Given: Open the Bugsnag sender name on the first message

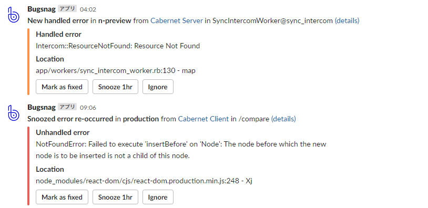Looking at the screenshot, I should click(x=42, y=9).
